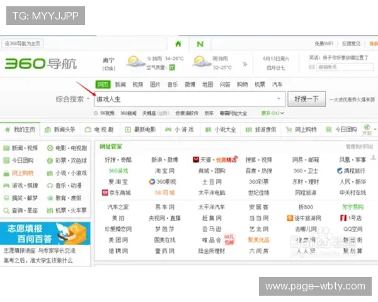Click the ball icon beside 彩票·双色球
This screenshot has height=302, width=378.
50,160
